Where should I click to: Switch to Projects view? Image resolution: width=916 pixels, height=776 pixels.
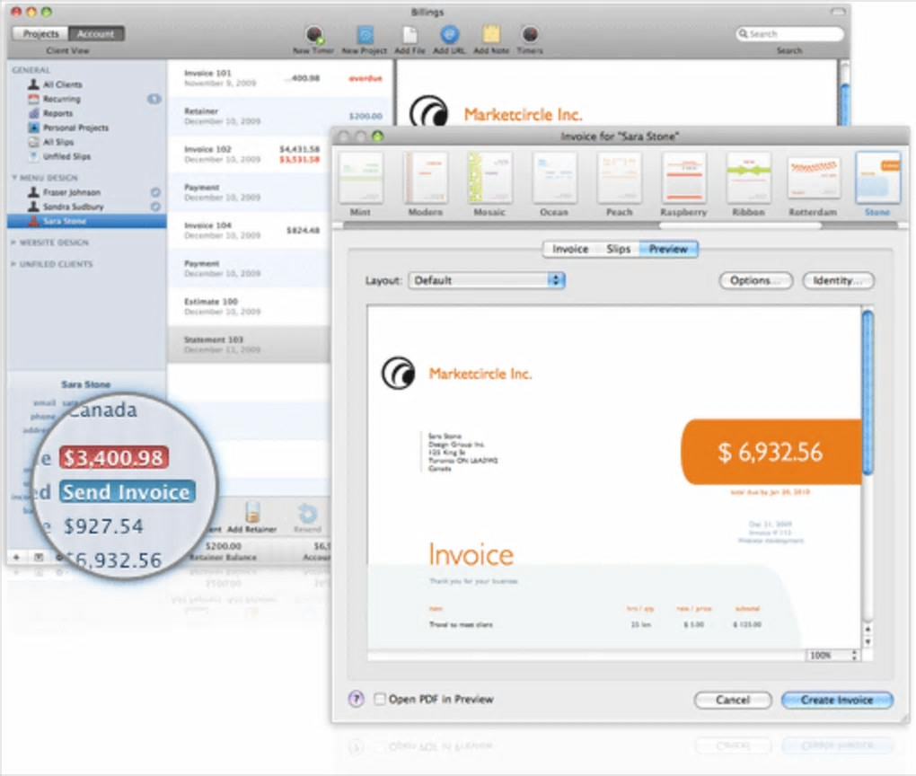coord(40,34)
